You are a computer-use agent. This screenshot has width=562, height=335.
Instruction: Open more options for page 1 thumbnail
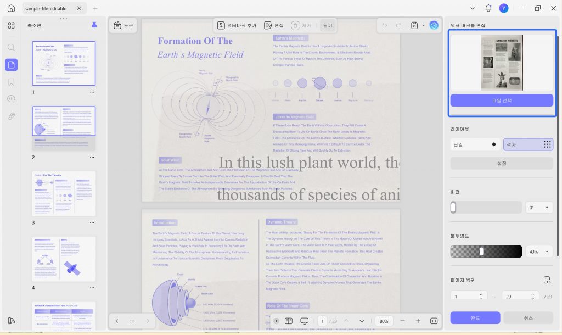(92, 92)
